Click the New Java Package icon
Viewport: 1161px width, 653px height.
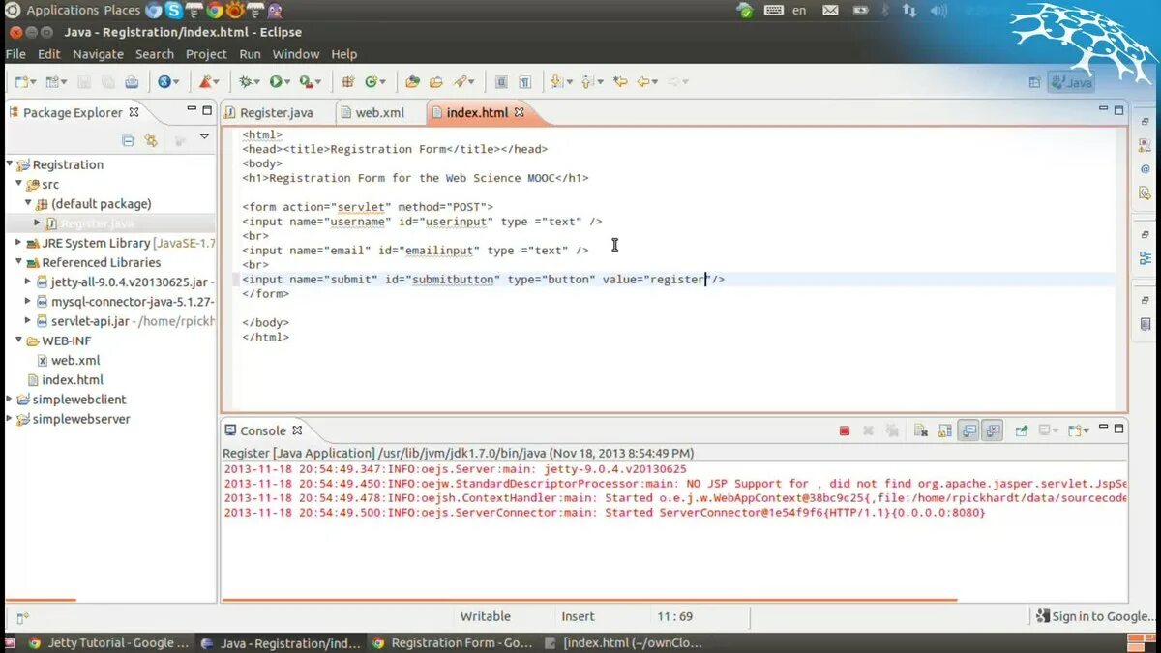(348, 82)
